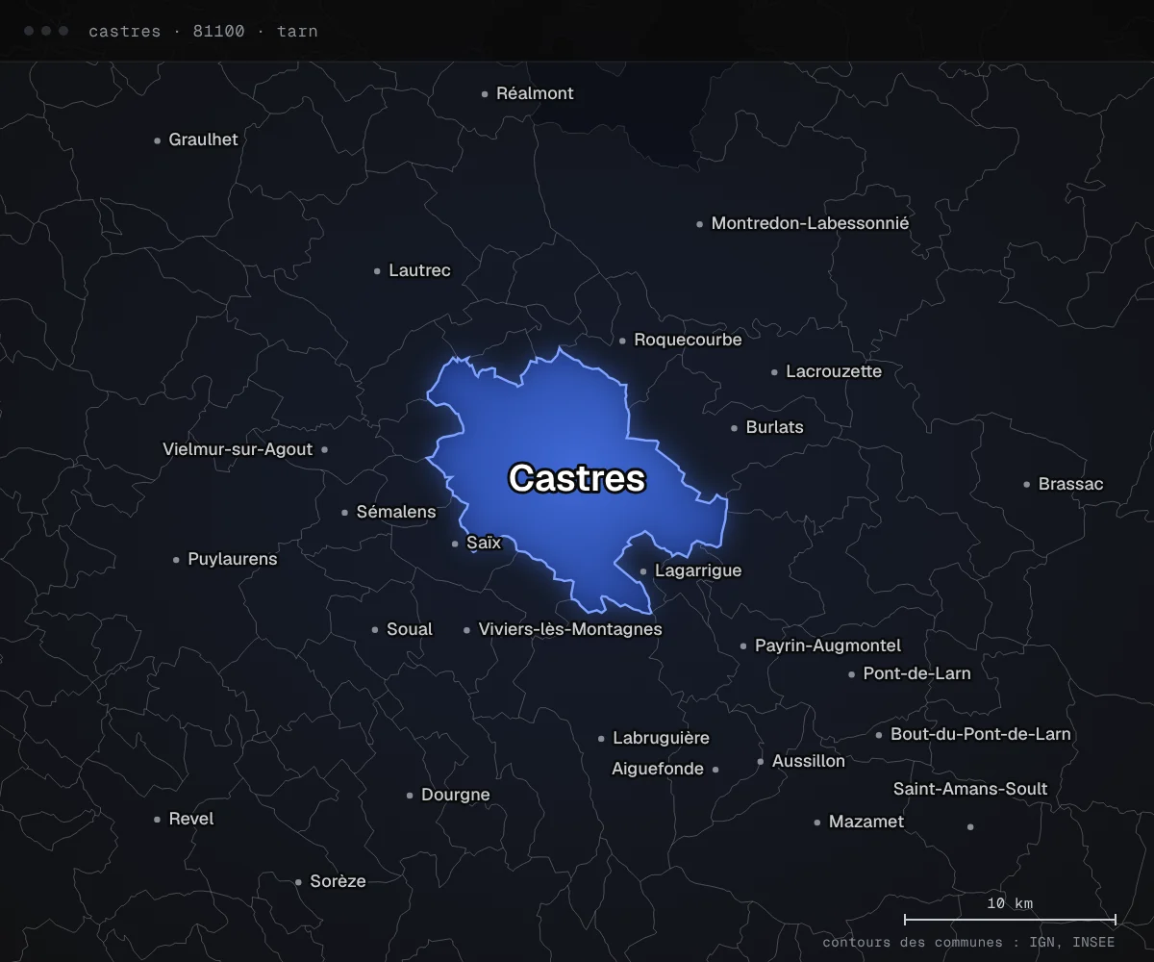The image size is (1154, 962).
Task: Select the Brassac label
Action: (x=1070, y=484)
